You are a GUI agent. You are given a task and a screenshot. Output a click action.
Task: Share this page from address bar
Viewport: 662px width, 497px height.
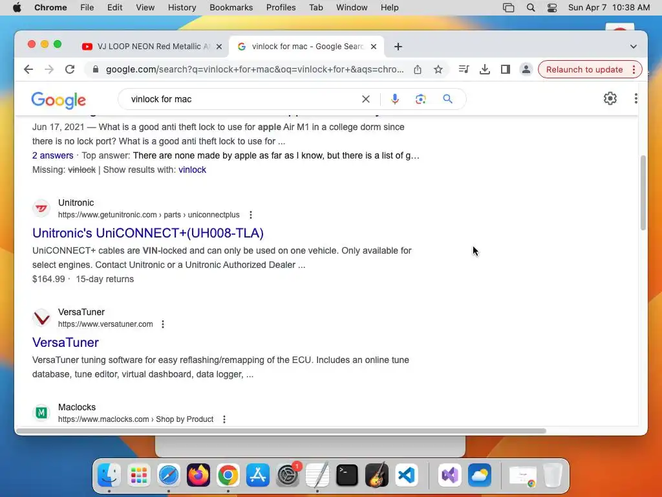[418, 69]
